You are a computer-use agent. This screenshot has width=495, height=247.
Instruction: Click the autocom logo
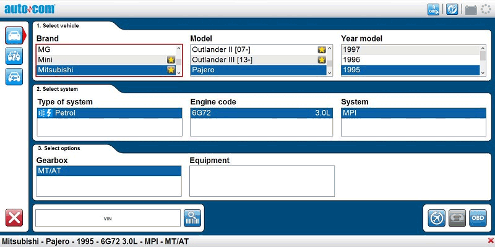tap(30, 9)
